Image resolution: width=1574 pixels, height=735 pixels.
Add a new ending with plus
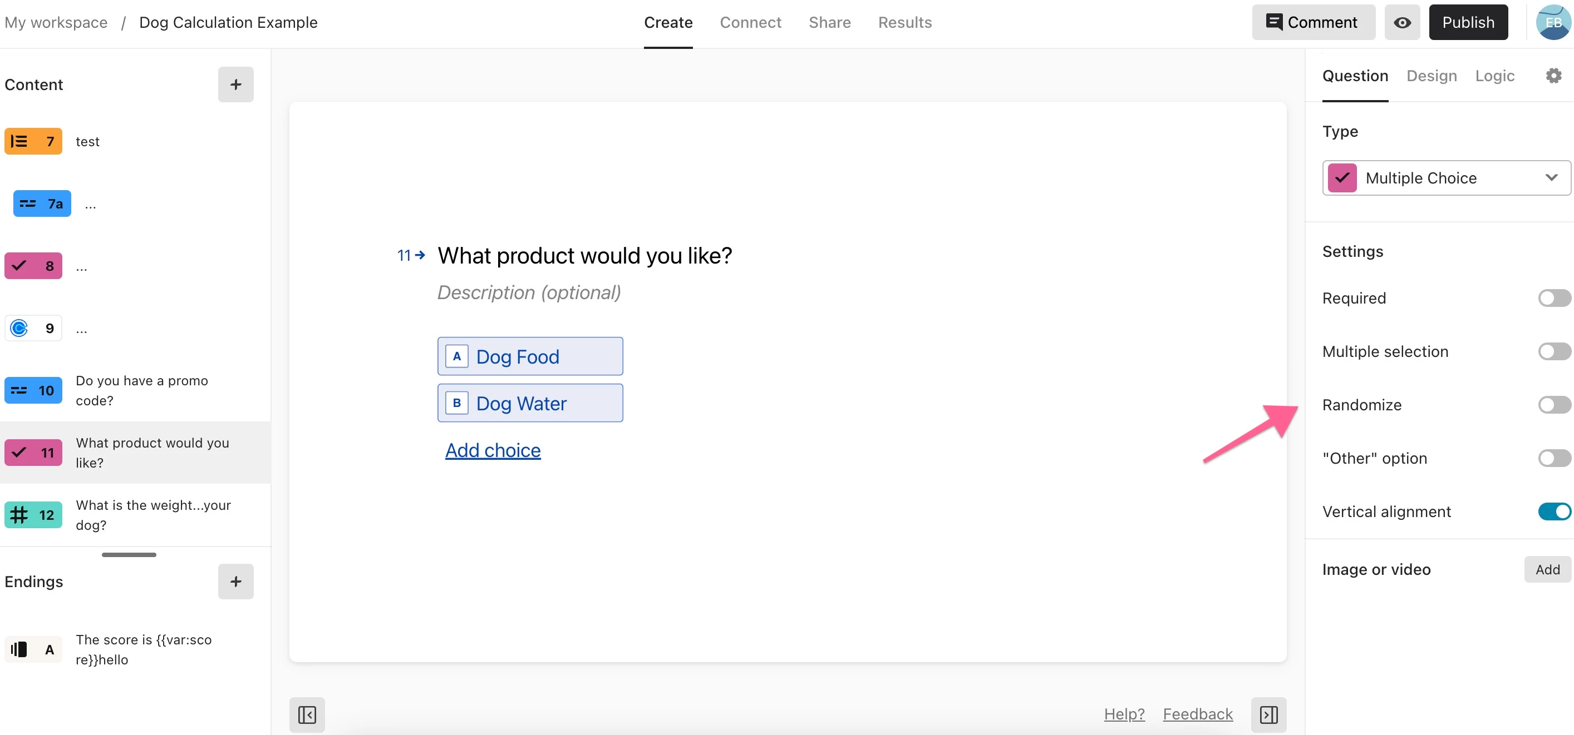[x=235, y=581]
